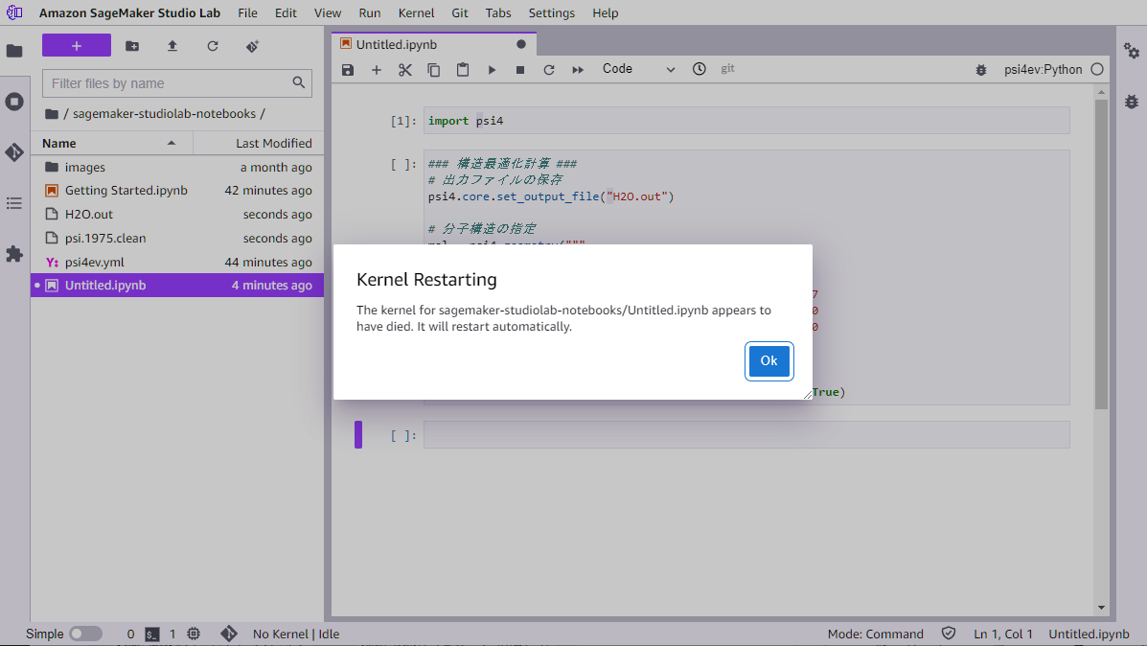
Task: Restart the kernel from toolbar
Action: click(549, 70)
